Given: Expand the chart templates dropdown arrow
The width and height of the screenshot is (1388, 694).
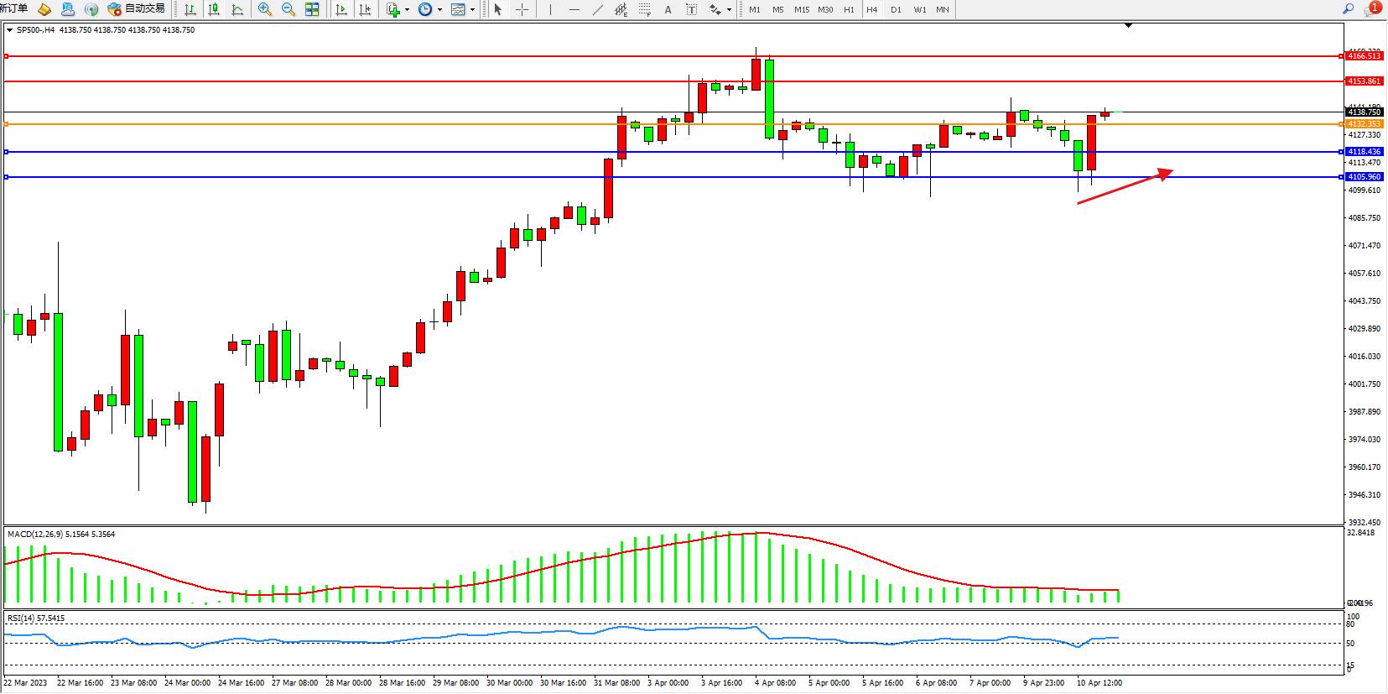Looking at the screenshot, I should tap(472, 9).
